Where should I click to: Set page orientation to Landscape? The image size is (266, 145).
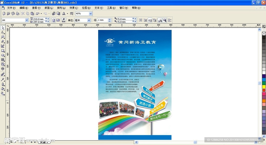pyautogui.click(x=58, y=20)
